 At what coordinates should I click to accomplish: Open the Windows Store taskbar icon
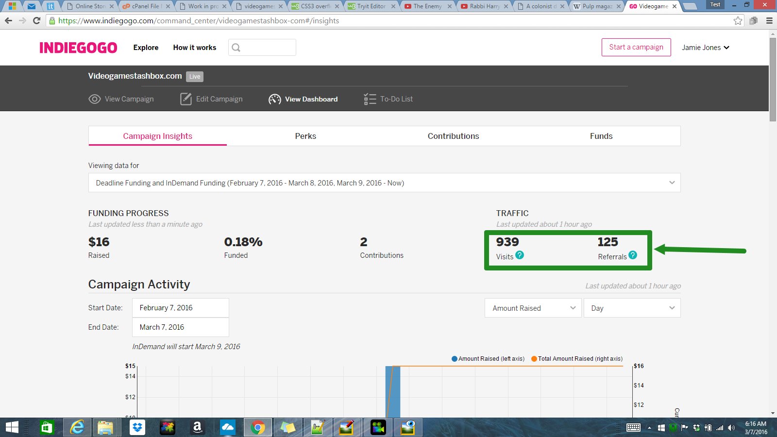(x=47, y=427)
